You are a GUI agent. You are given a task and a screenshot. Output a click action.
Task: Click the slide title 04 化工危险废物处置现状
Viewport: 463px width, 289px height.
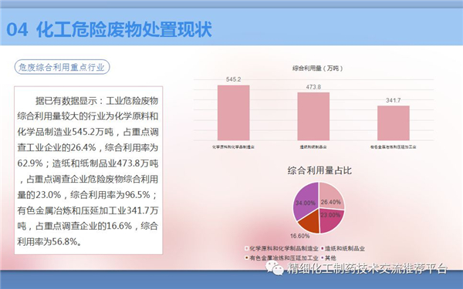(x=110, y=29)
